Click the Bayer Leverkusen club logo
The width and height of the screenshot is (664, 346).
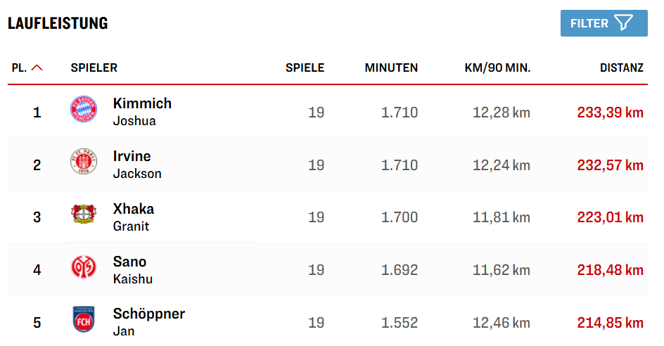[83, 217]
